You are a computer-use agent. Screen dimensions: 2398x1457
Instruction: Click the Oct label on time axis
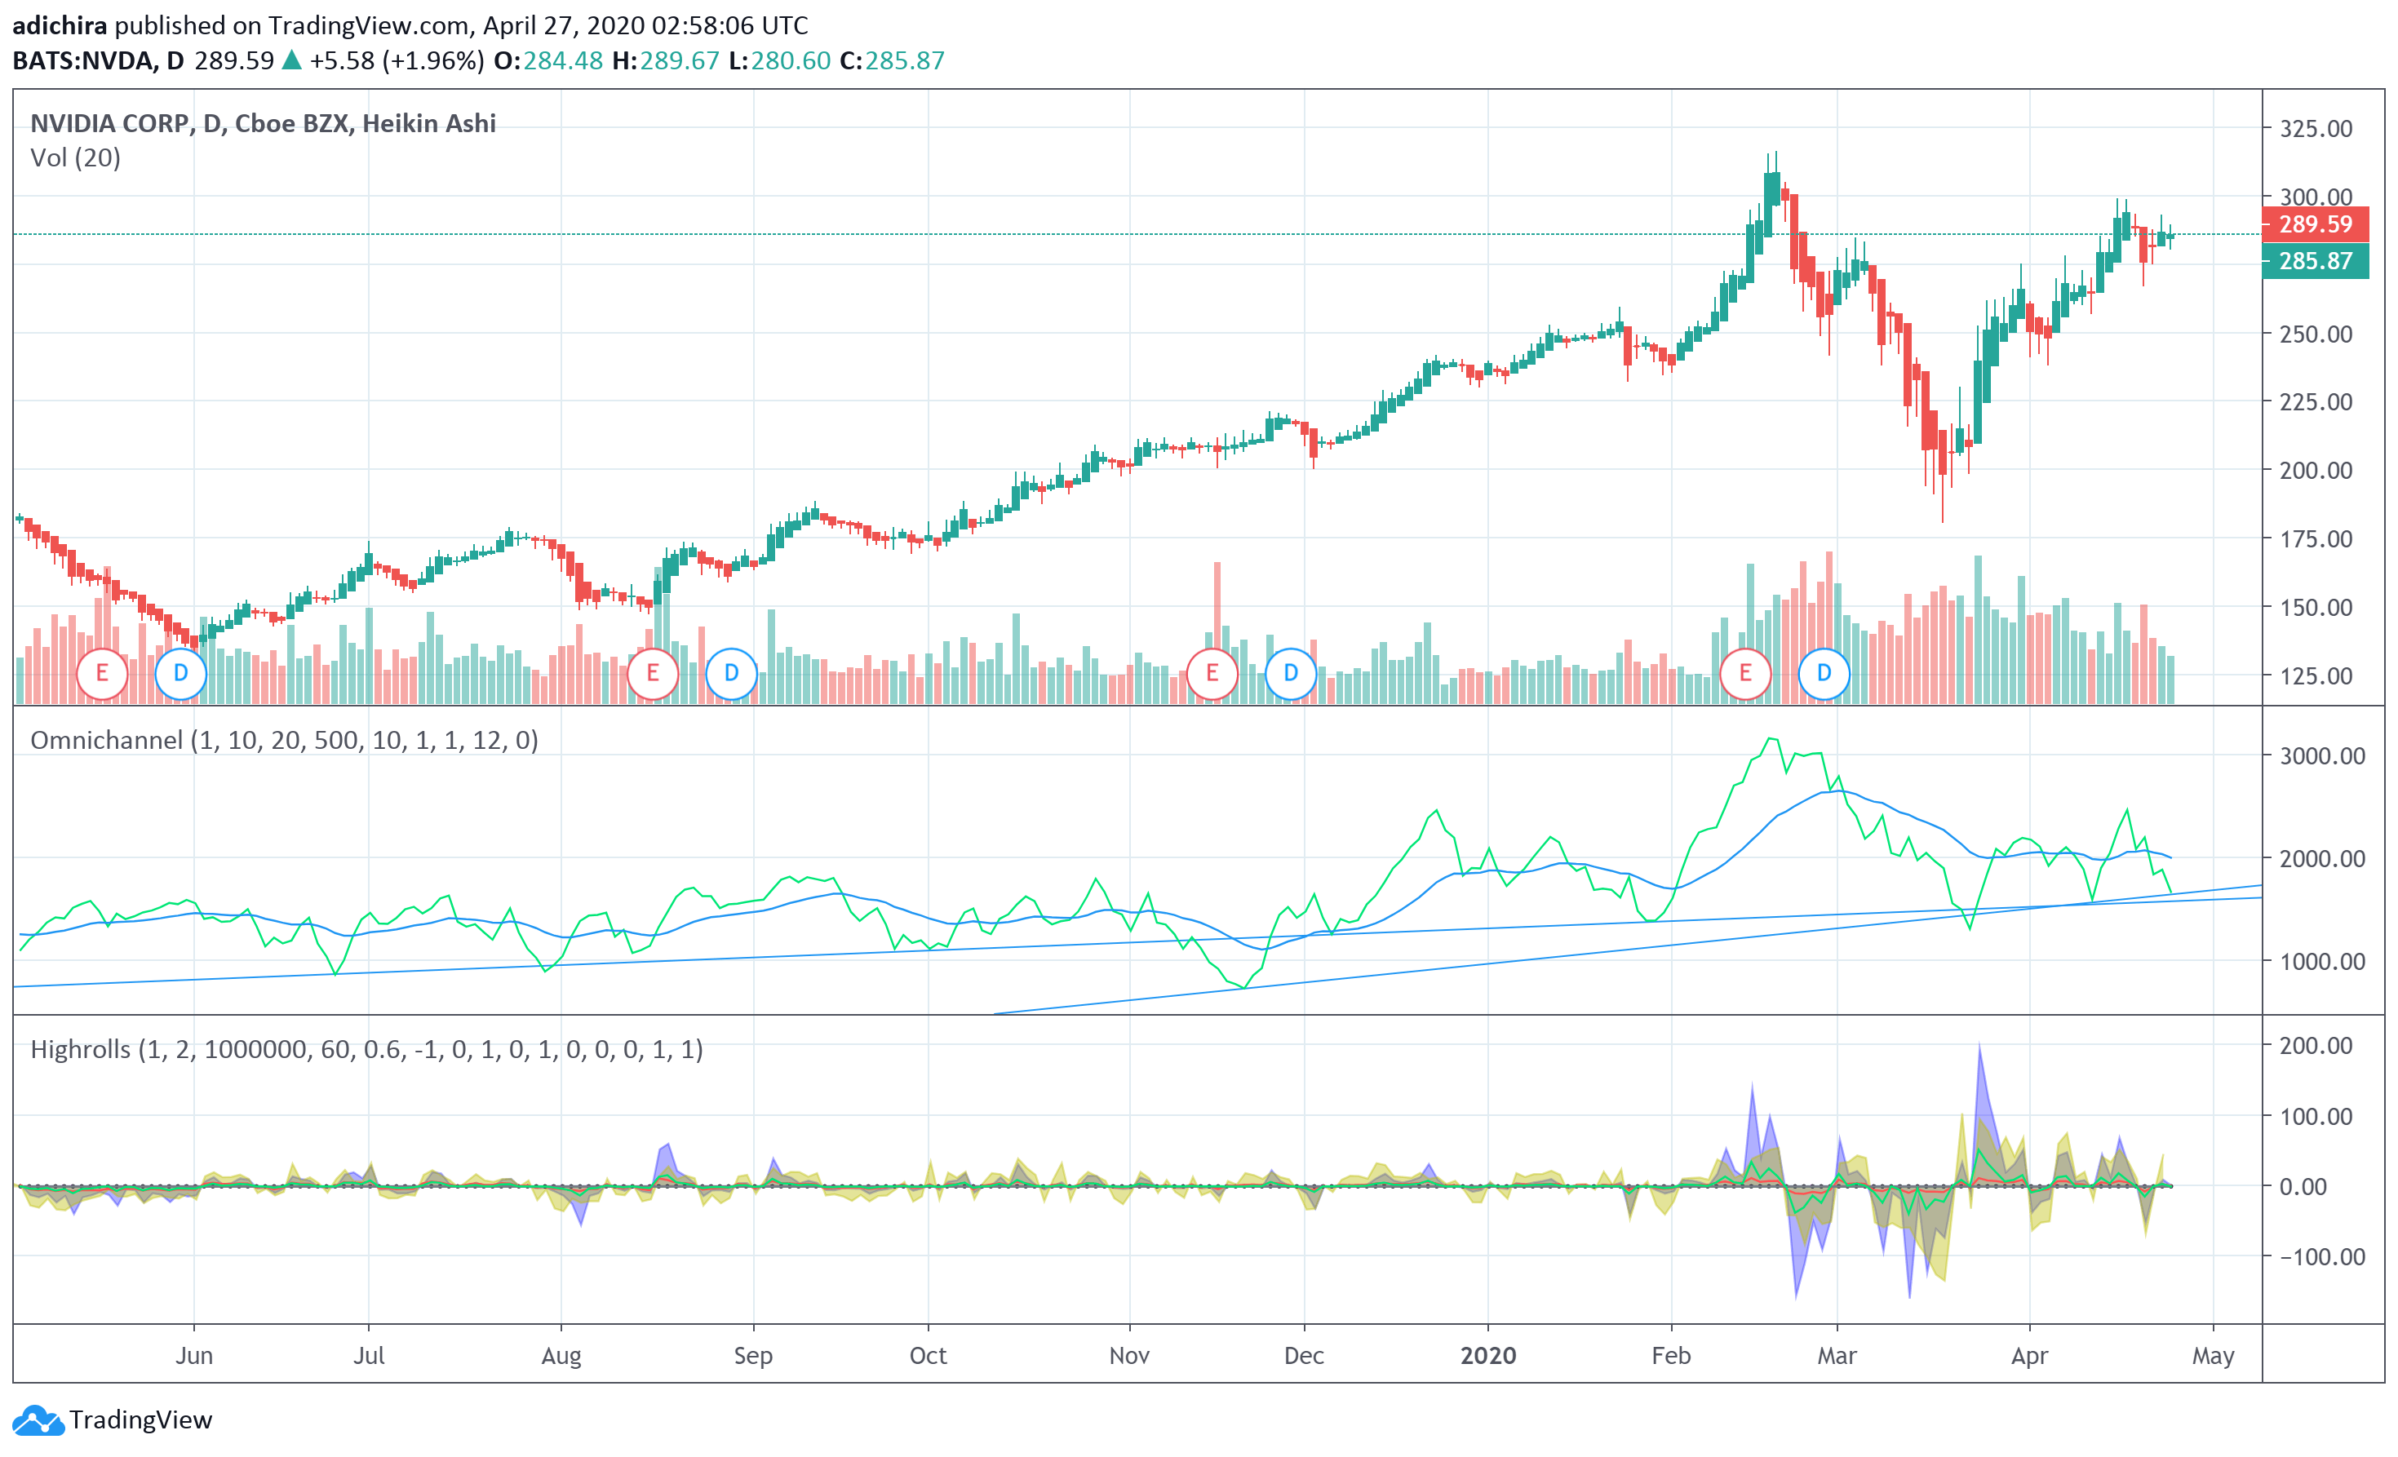click(x=929, y=1357)
